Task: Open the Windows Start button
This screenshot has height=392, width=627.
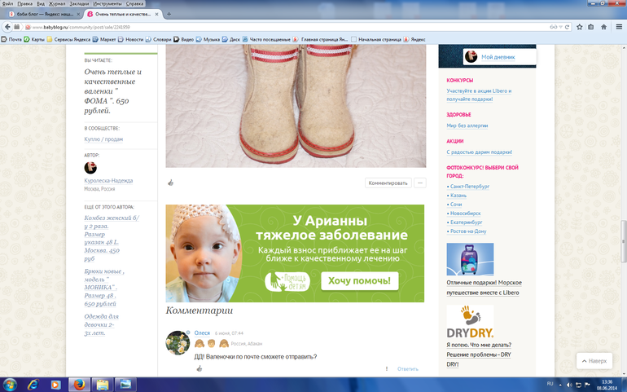Action: click(10, 385)
